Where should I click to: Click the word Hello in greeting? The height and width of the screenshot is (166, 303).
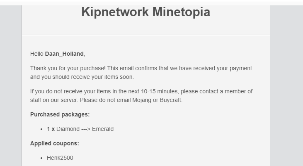coord(37,54)
